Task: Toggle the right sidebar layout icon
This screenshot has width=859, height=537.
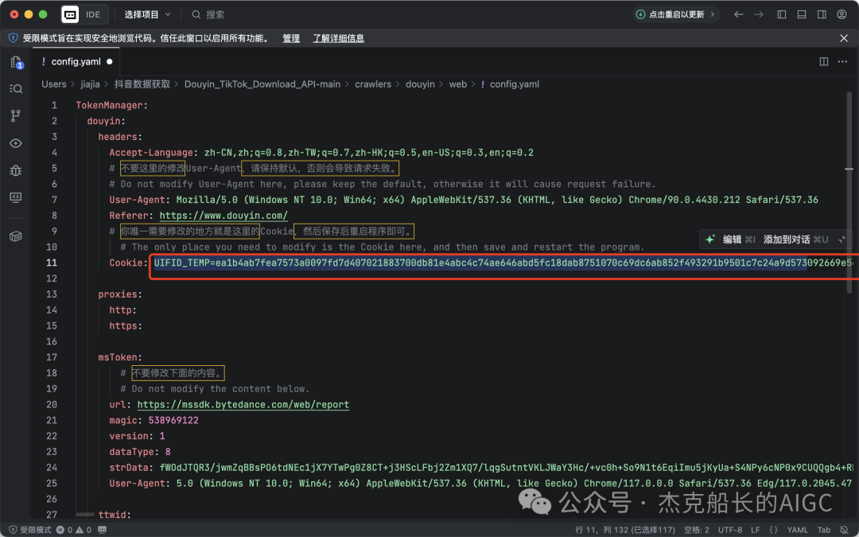Action: [x=822, y=14]
